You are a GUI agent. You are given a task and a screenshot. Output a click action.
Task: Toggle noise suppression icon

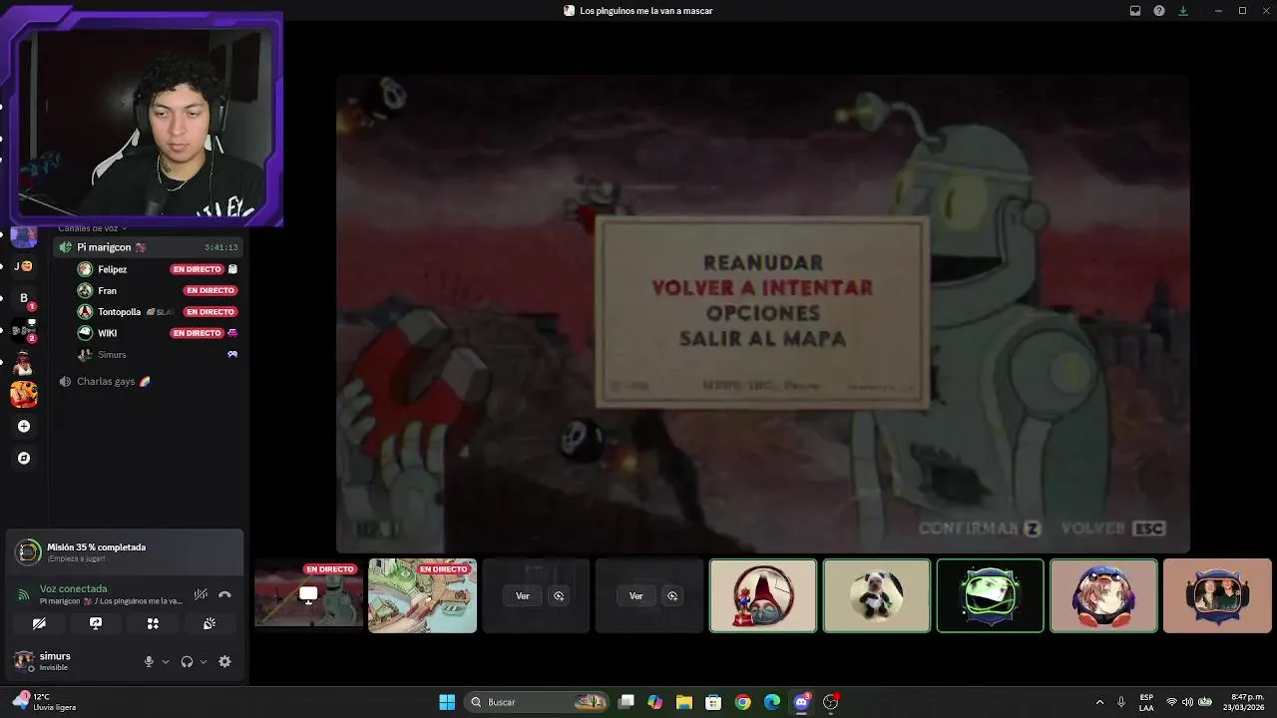[201, 594]
